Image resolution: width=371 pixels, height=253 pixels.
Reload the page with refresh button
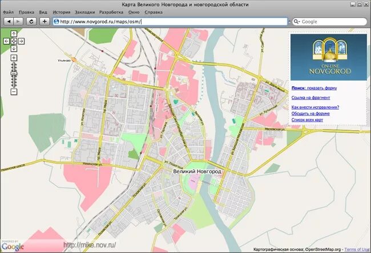tap(31, 22)
